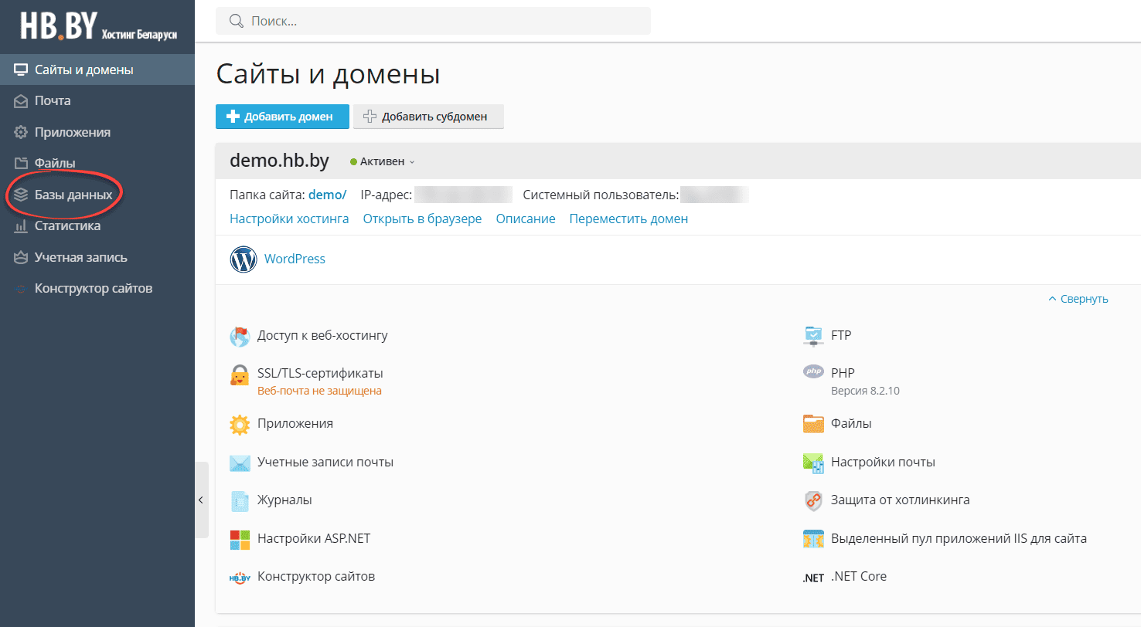Click the SSL/TLS certificates lock icon
The height and width of the screenshot is (627, 1141).
[240, 376]
